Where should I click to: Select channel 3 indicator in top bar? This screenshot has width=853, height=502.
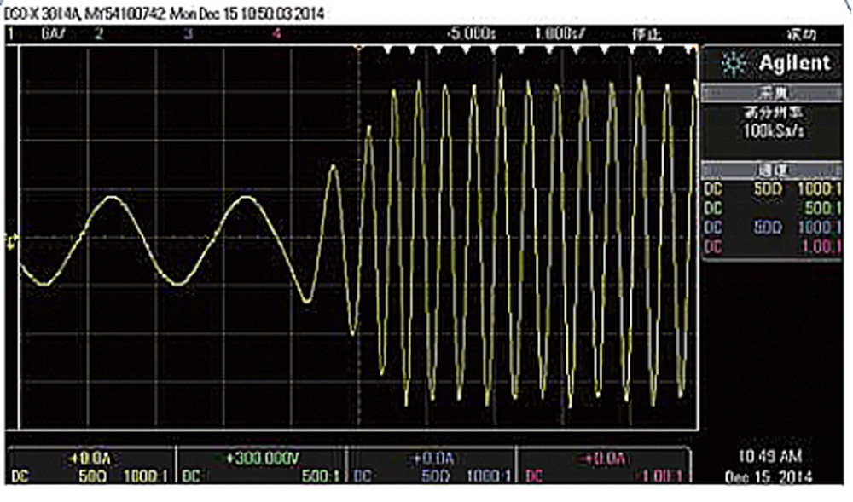click(188, 34)
